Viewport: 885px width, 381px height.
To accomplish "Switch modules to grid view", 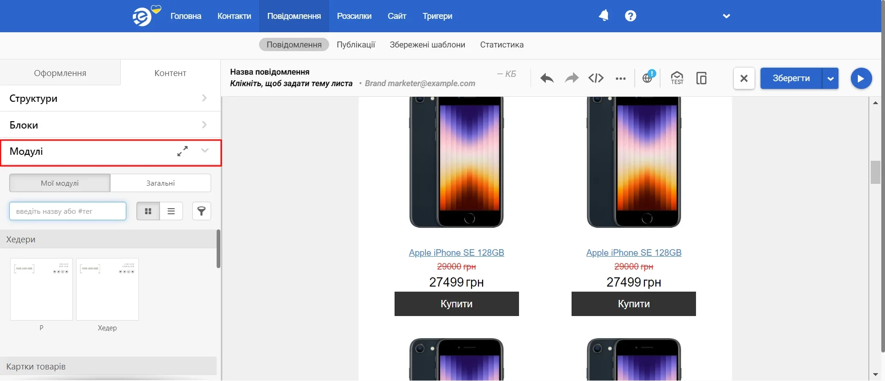I will [x=148, y=211].
